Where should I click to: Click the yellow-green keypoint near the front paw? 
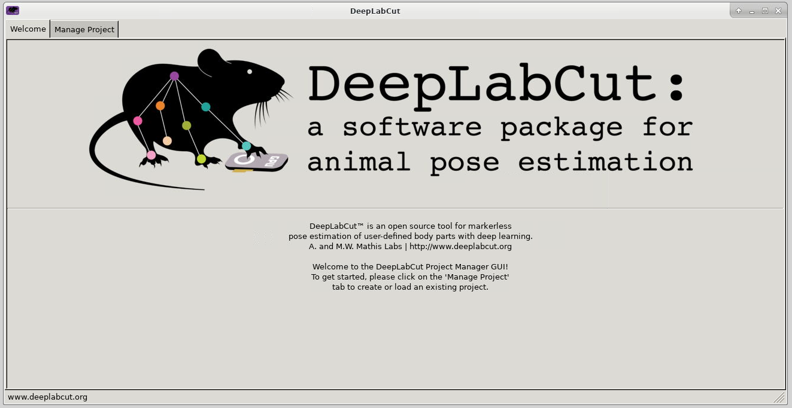pyautogui.click(x=201, y=160)
